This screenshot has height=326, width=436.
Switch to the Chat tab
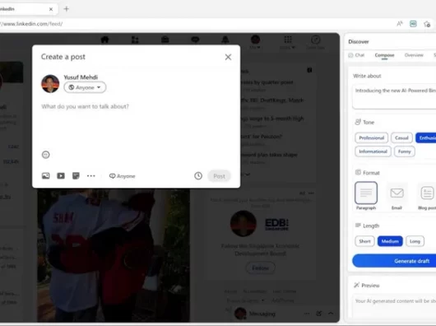[356, 55]
